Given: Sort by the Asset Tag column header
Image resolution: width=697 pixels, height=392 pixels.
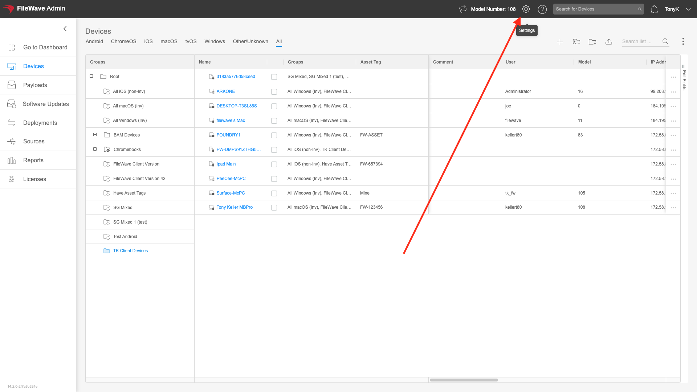Looking at the screenshot, I should pos(371,62).
